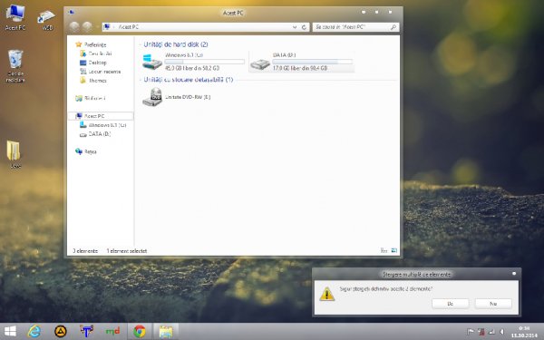Launch Internet Explorer from the taskbar
544x340 pixels.
click(x=34, y=331)
